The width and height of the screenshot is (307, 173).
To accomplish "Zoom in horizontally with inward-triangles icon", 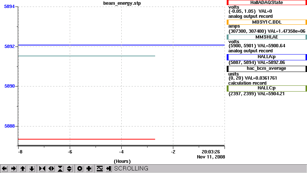I will coord(42,169).
